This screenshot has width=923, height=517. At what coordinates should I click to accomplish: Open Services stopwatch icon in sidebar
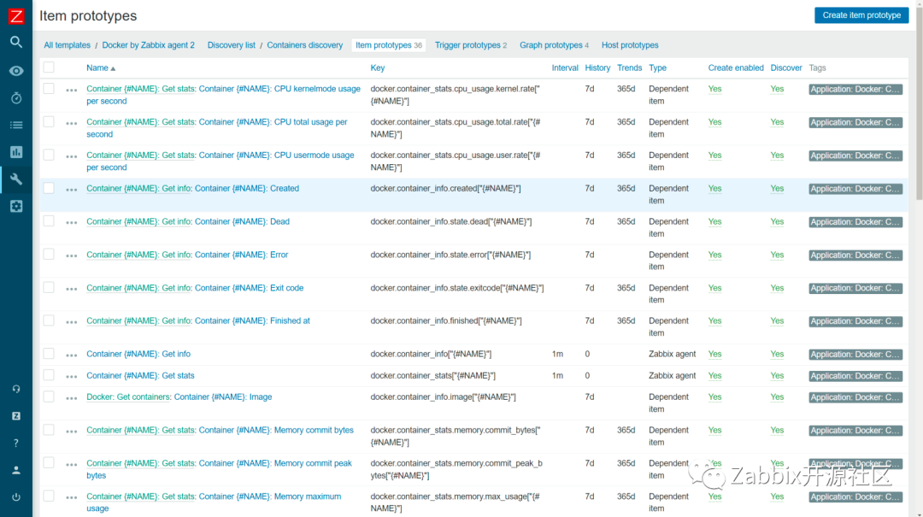click(x=16, y=97)
